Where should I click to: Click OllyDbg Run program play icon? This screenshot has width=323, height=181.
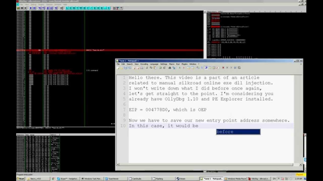click(x=31, y=8)
